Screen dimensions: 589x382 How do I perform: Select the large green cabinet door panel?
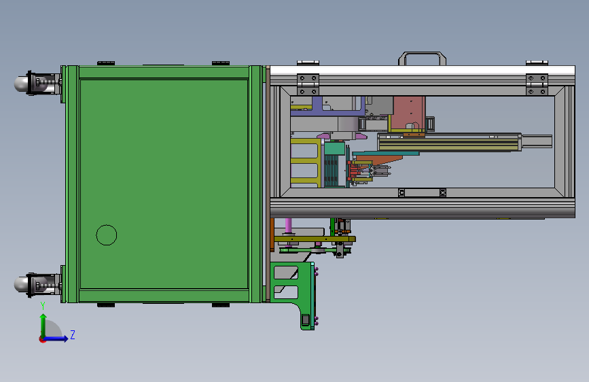164,184
